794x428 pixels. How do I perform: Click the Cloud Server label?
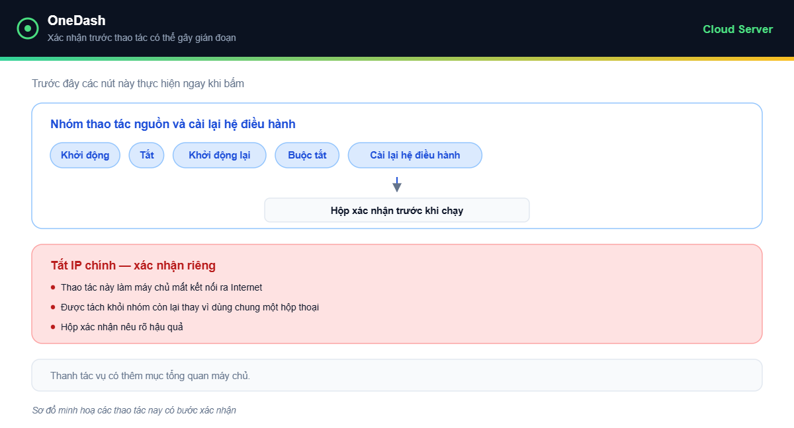point(738,29)
